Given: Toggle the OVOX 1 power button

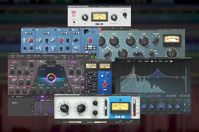Looking at the screenshot, I should click(x=10, y=62).
